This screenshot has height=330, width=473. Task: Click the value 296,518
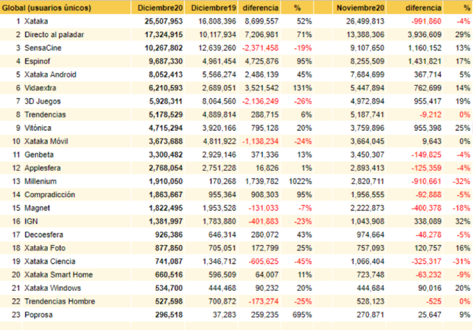[x=169, y=314]
